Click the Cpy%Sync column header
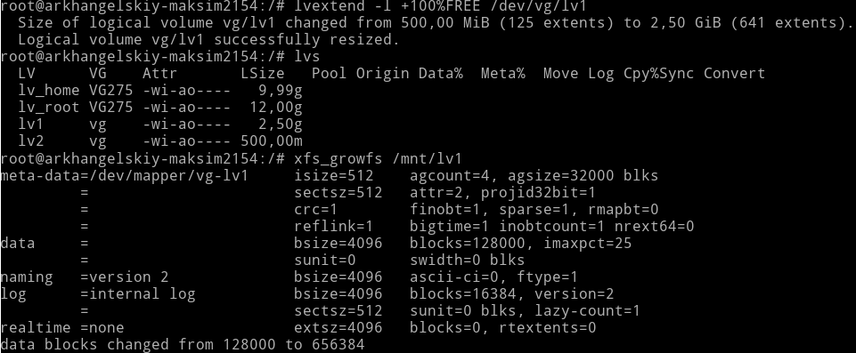Viewport: 856px width, 353px height. click(659, 74)
